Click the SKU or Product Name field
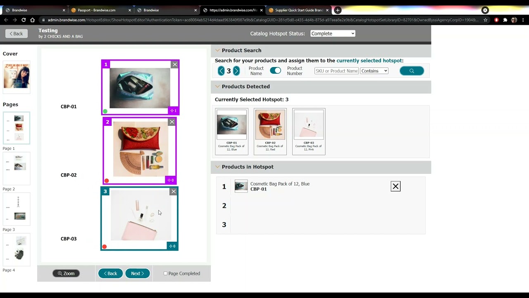 coord(336,71)
